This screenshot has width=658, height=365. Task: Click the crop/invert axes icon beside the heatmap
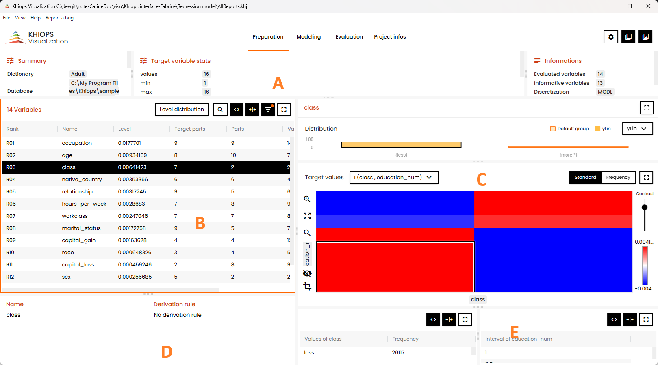pos(307,286)
